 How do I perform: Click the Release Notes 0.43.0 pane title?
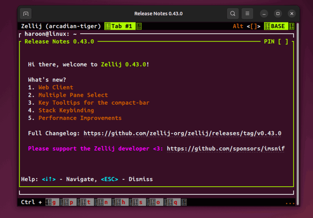tap(59, 42)
